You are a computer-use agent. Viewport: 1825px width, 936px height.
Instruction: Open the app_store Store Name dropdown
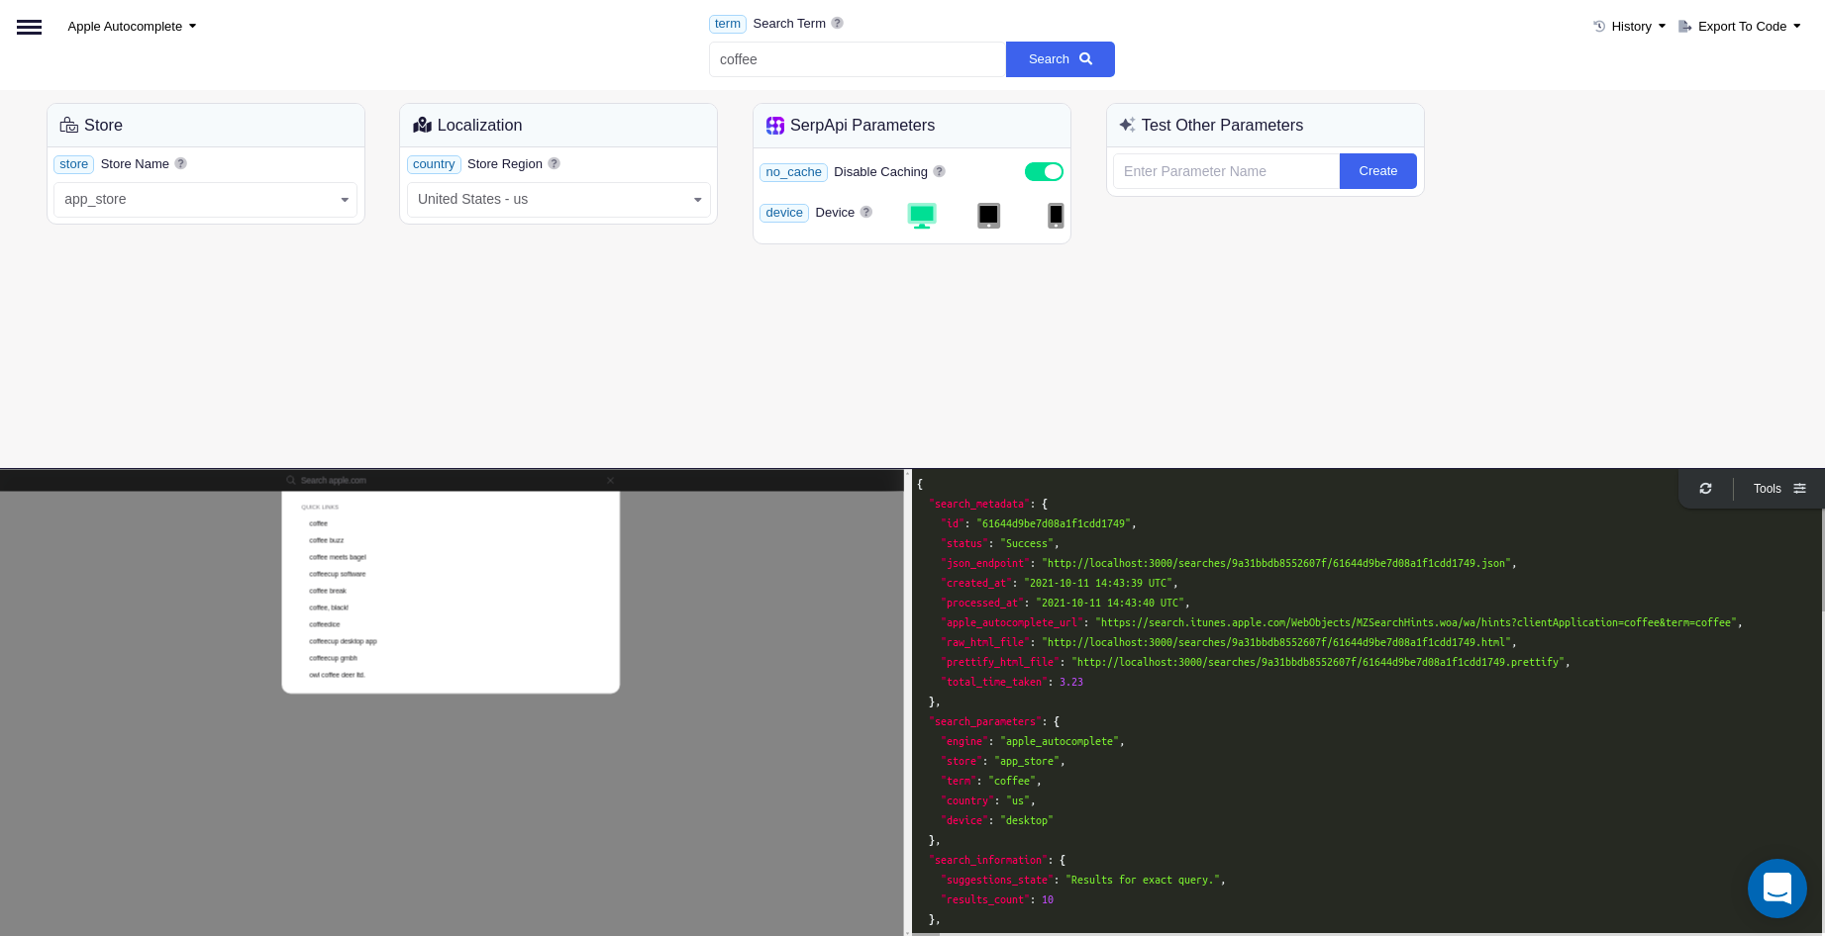click(x=204, y=199)
